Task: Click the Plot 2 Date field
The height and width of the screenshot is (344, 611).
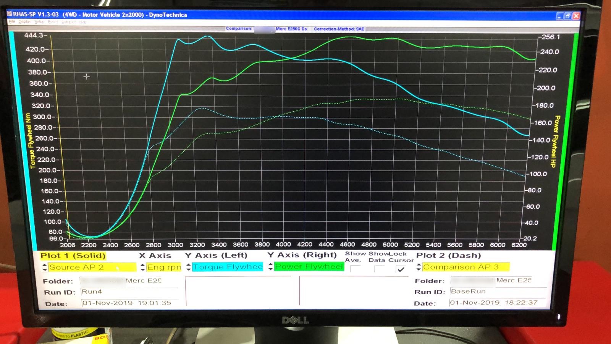Action: 498,302
